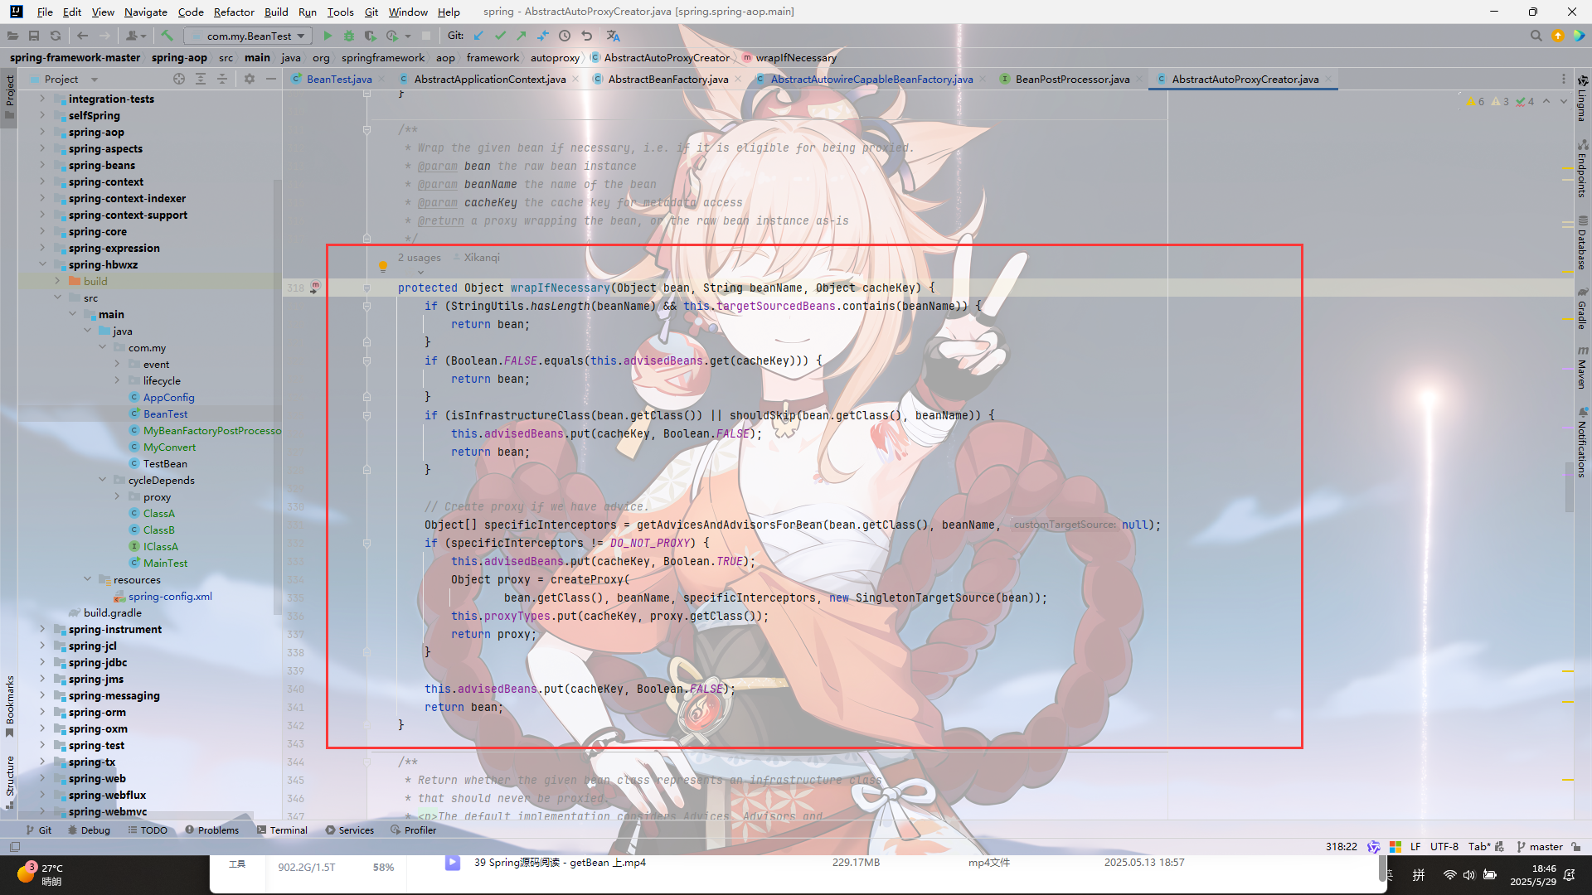Click Git update project arrow
The height and width of the screenshot is (895, 1592).
click(478, 36)
